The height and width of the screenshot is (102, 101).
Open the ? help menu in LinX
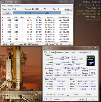[22, 6]
